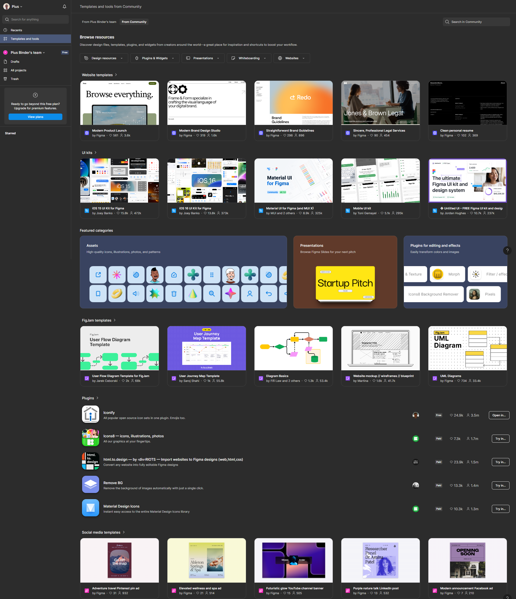Click the Search in Community field
The image size is (516, 599).
(x=476, y=22)
